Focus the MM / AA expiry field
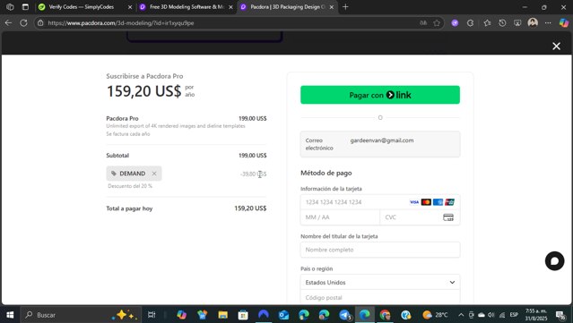 (340, 217)
